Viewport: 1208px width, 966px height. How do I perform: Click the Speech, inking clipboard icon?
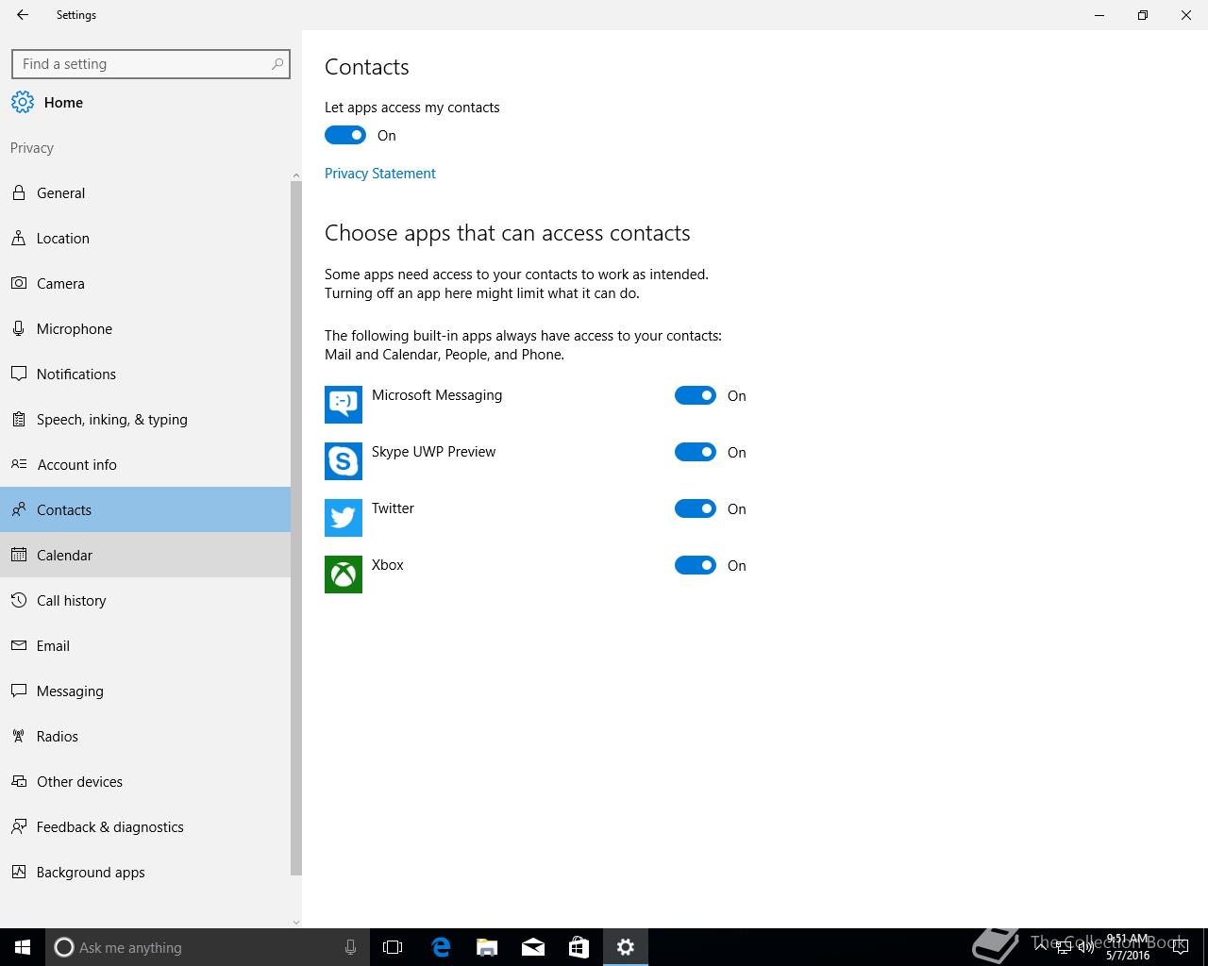pyautogui.click(x=19, y=419)
